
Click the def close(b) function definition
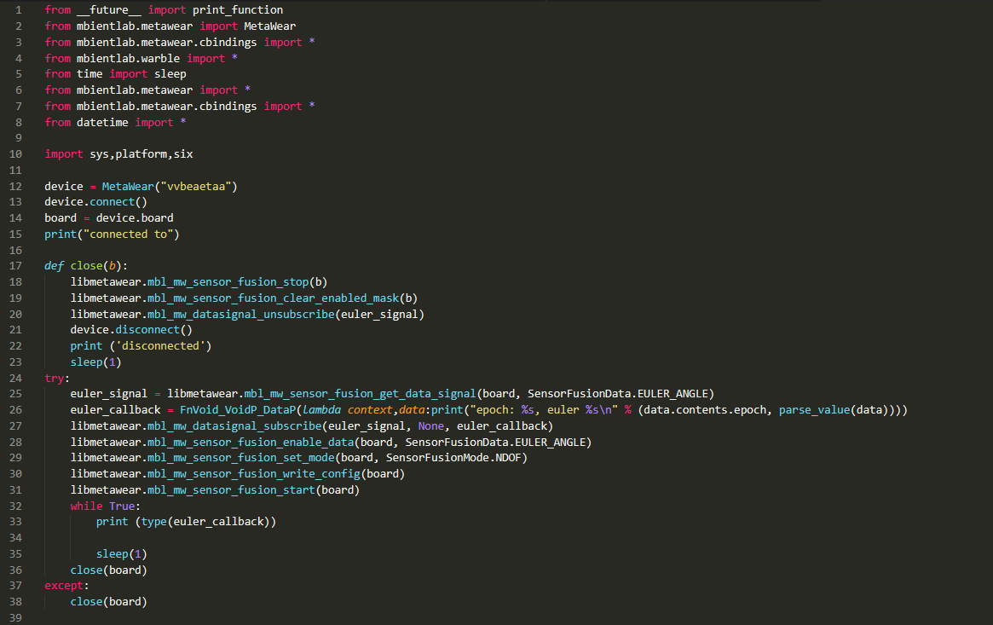click(x=85, y=266)
